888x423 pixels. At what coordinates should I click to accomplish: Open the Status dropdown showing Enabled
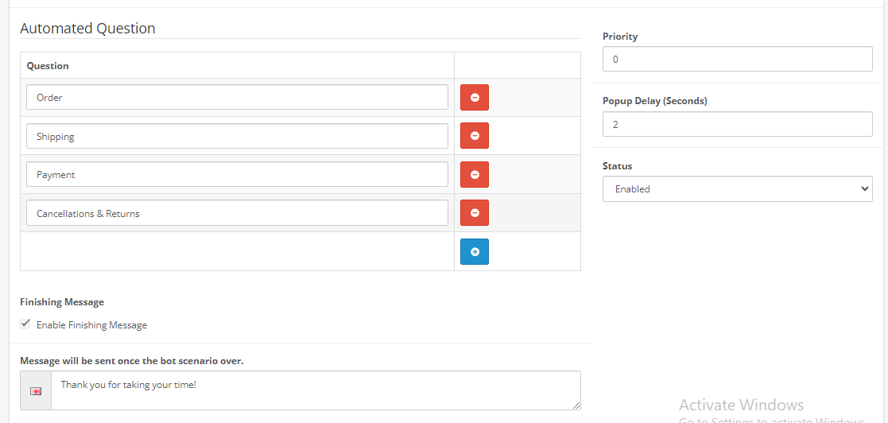click(738, 189)
